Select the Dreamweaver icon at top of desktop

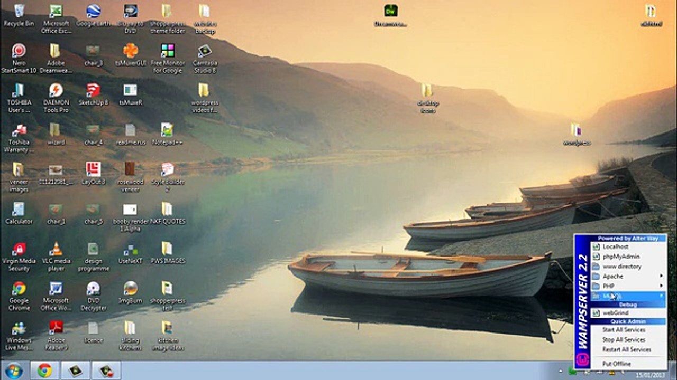point(390,16)
